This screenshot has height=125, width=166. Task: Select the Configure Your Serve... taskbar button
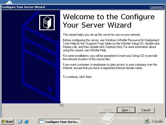click(60, 122)
